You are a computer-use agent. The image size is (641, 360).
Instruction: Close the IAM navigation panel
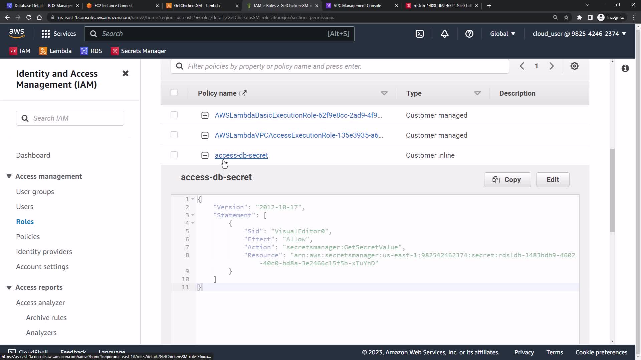[126, 73]
